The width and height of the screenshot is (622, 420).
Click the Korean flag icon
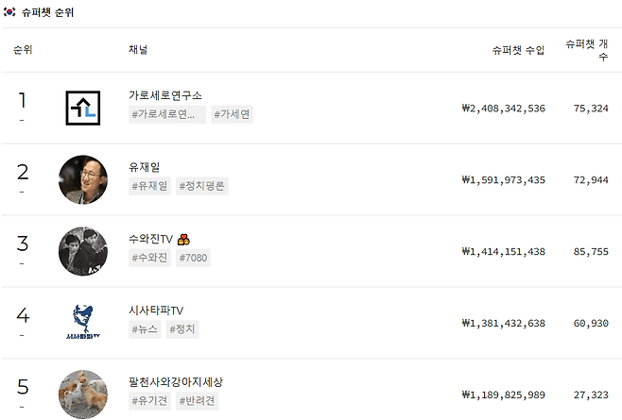[9, 12]
